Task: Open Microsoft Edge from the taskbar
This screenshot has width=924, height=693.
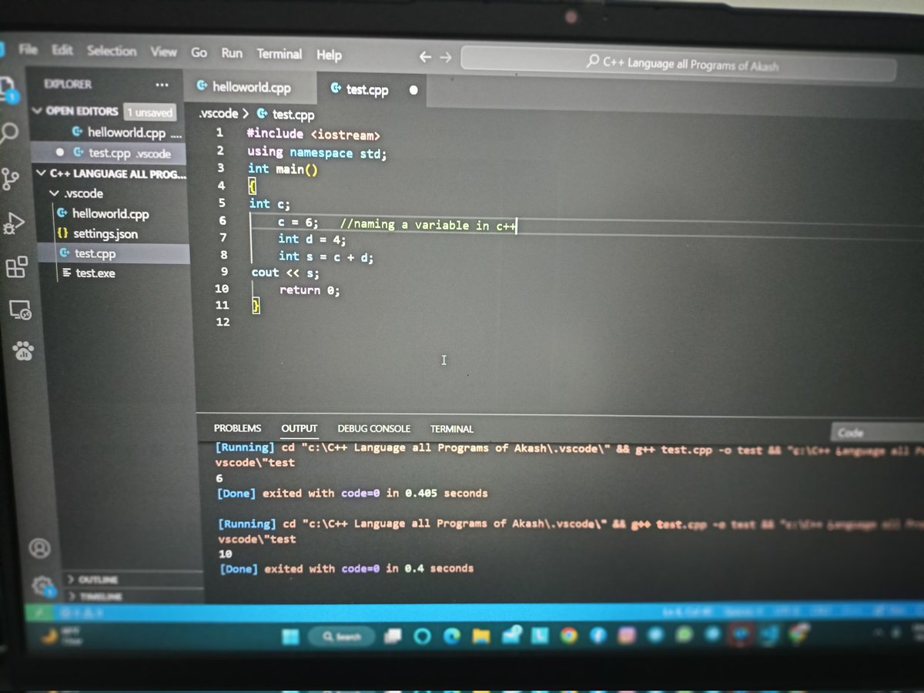Action: click(451, 635)
